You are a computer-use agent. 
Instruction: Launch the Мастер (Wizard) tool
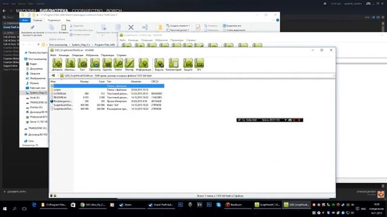click(129, 64)
